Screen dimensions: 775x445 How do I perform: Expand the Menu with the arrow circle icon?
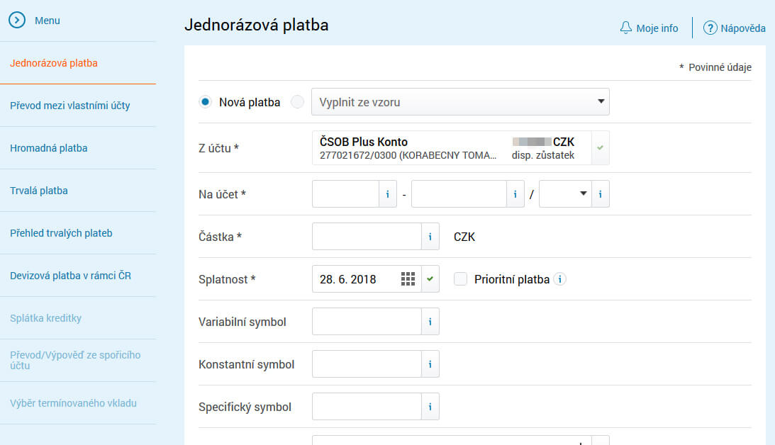click(x=17, y=21)
